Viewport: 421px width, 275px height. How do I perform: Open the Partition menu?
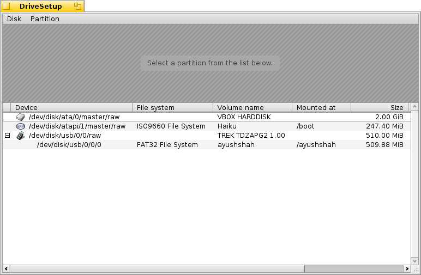pos(45,19)
